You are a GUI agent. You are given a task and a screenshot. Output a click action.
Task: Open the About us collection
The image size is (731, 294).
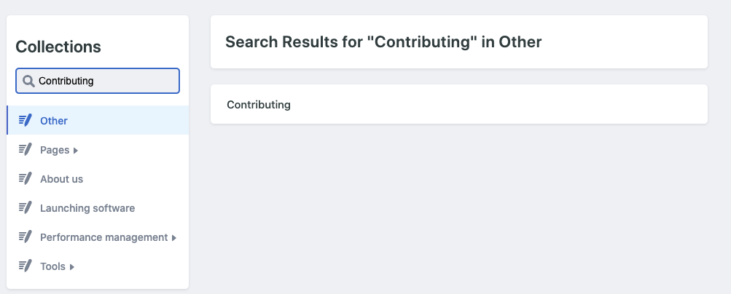click(61, 179)
